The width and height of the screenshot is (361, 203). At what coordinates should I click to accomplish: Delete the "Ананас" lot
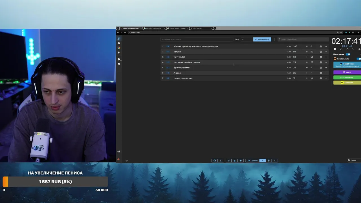321,73
